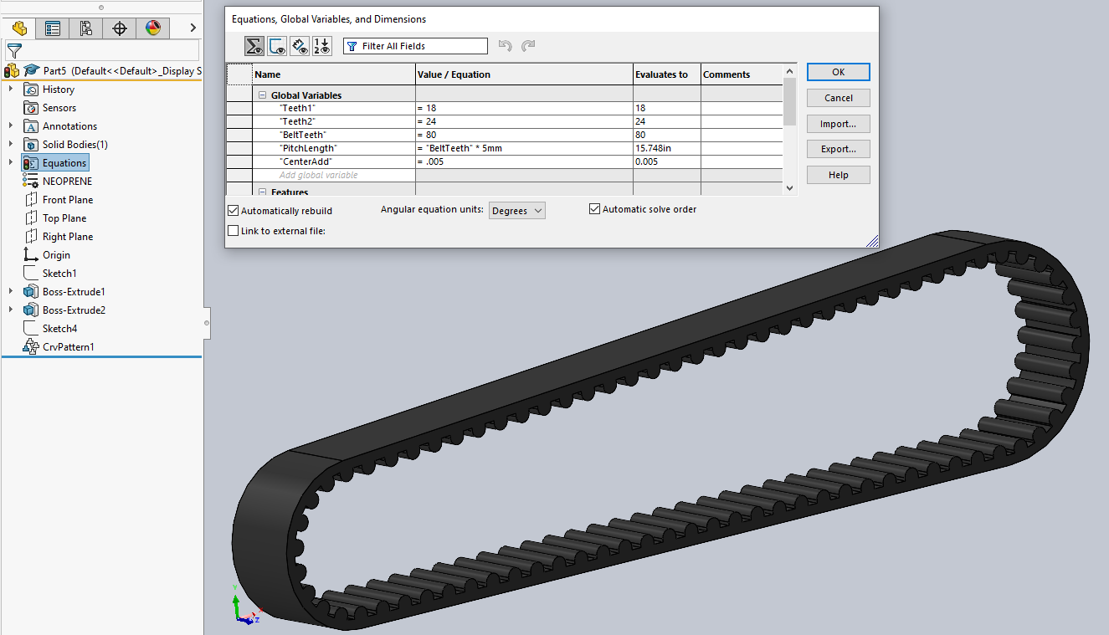Select the Dimension View icon
This screenshot has height=635, width=1109.
[300, 46]
